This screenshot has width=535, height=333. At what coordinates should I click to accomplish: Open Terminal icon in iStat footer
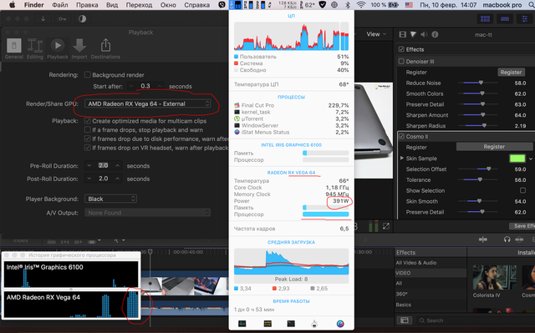point(291,324)
